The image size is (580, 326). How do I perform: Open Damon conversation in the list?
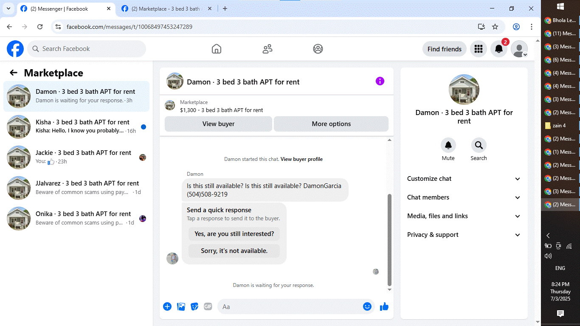click(76, 96)
